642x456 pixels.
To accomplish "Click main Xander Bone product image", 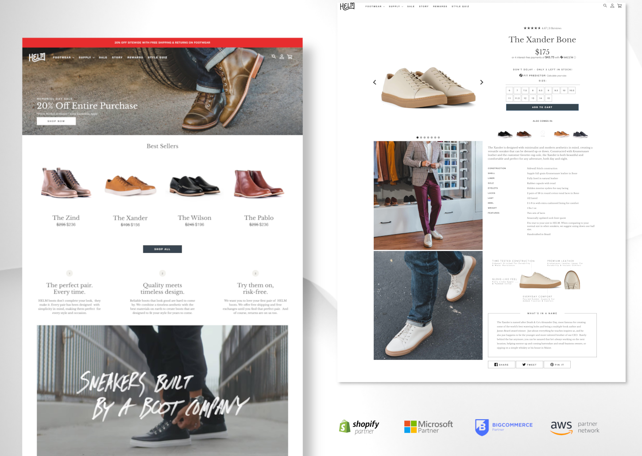I will tap(428, 87).
